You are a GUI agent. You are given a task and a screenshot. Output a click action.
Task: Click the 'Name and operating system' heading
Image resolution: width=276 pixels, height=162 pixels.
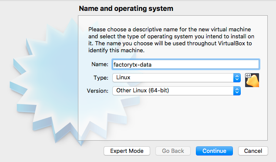(x=126, y=8)
